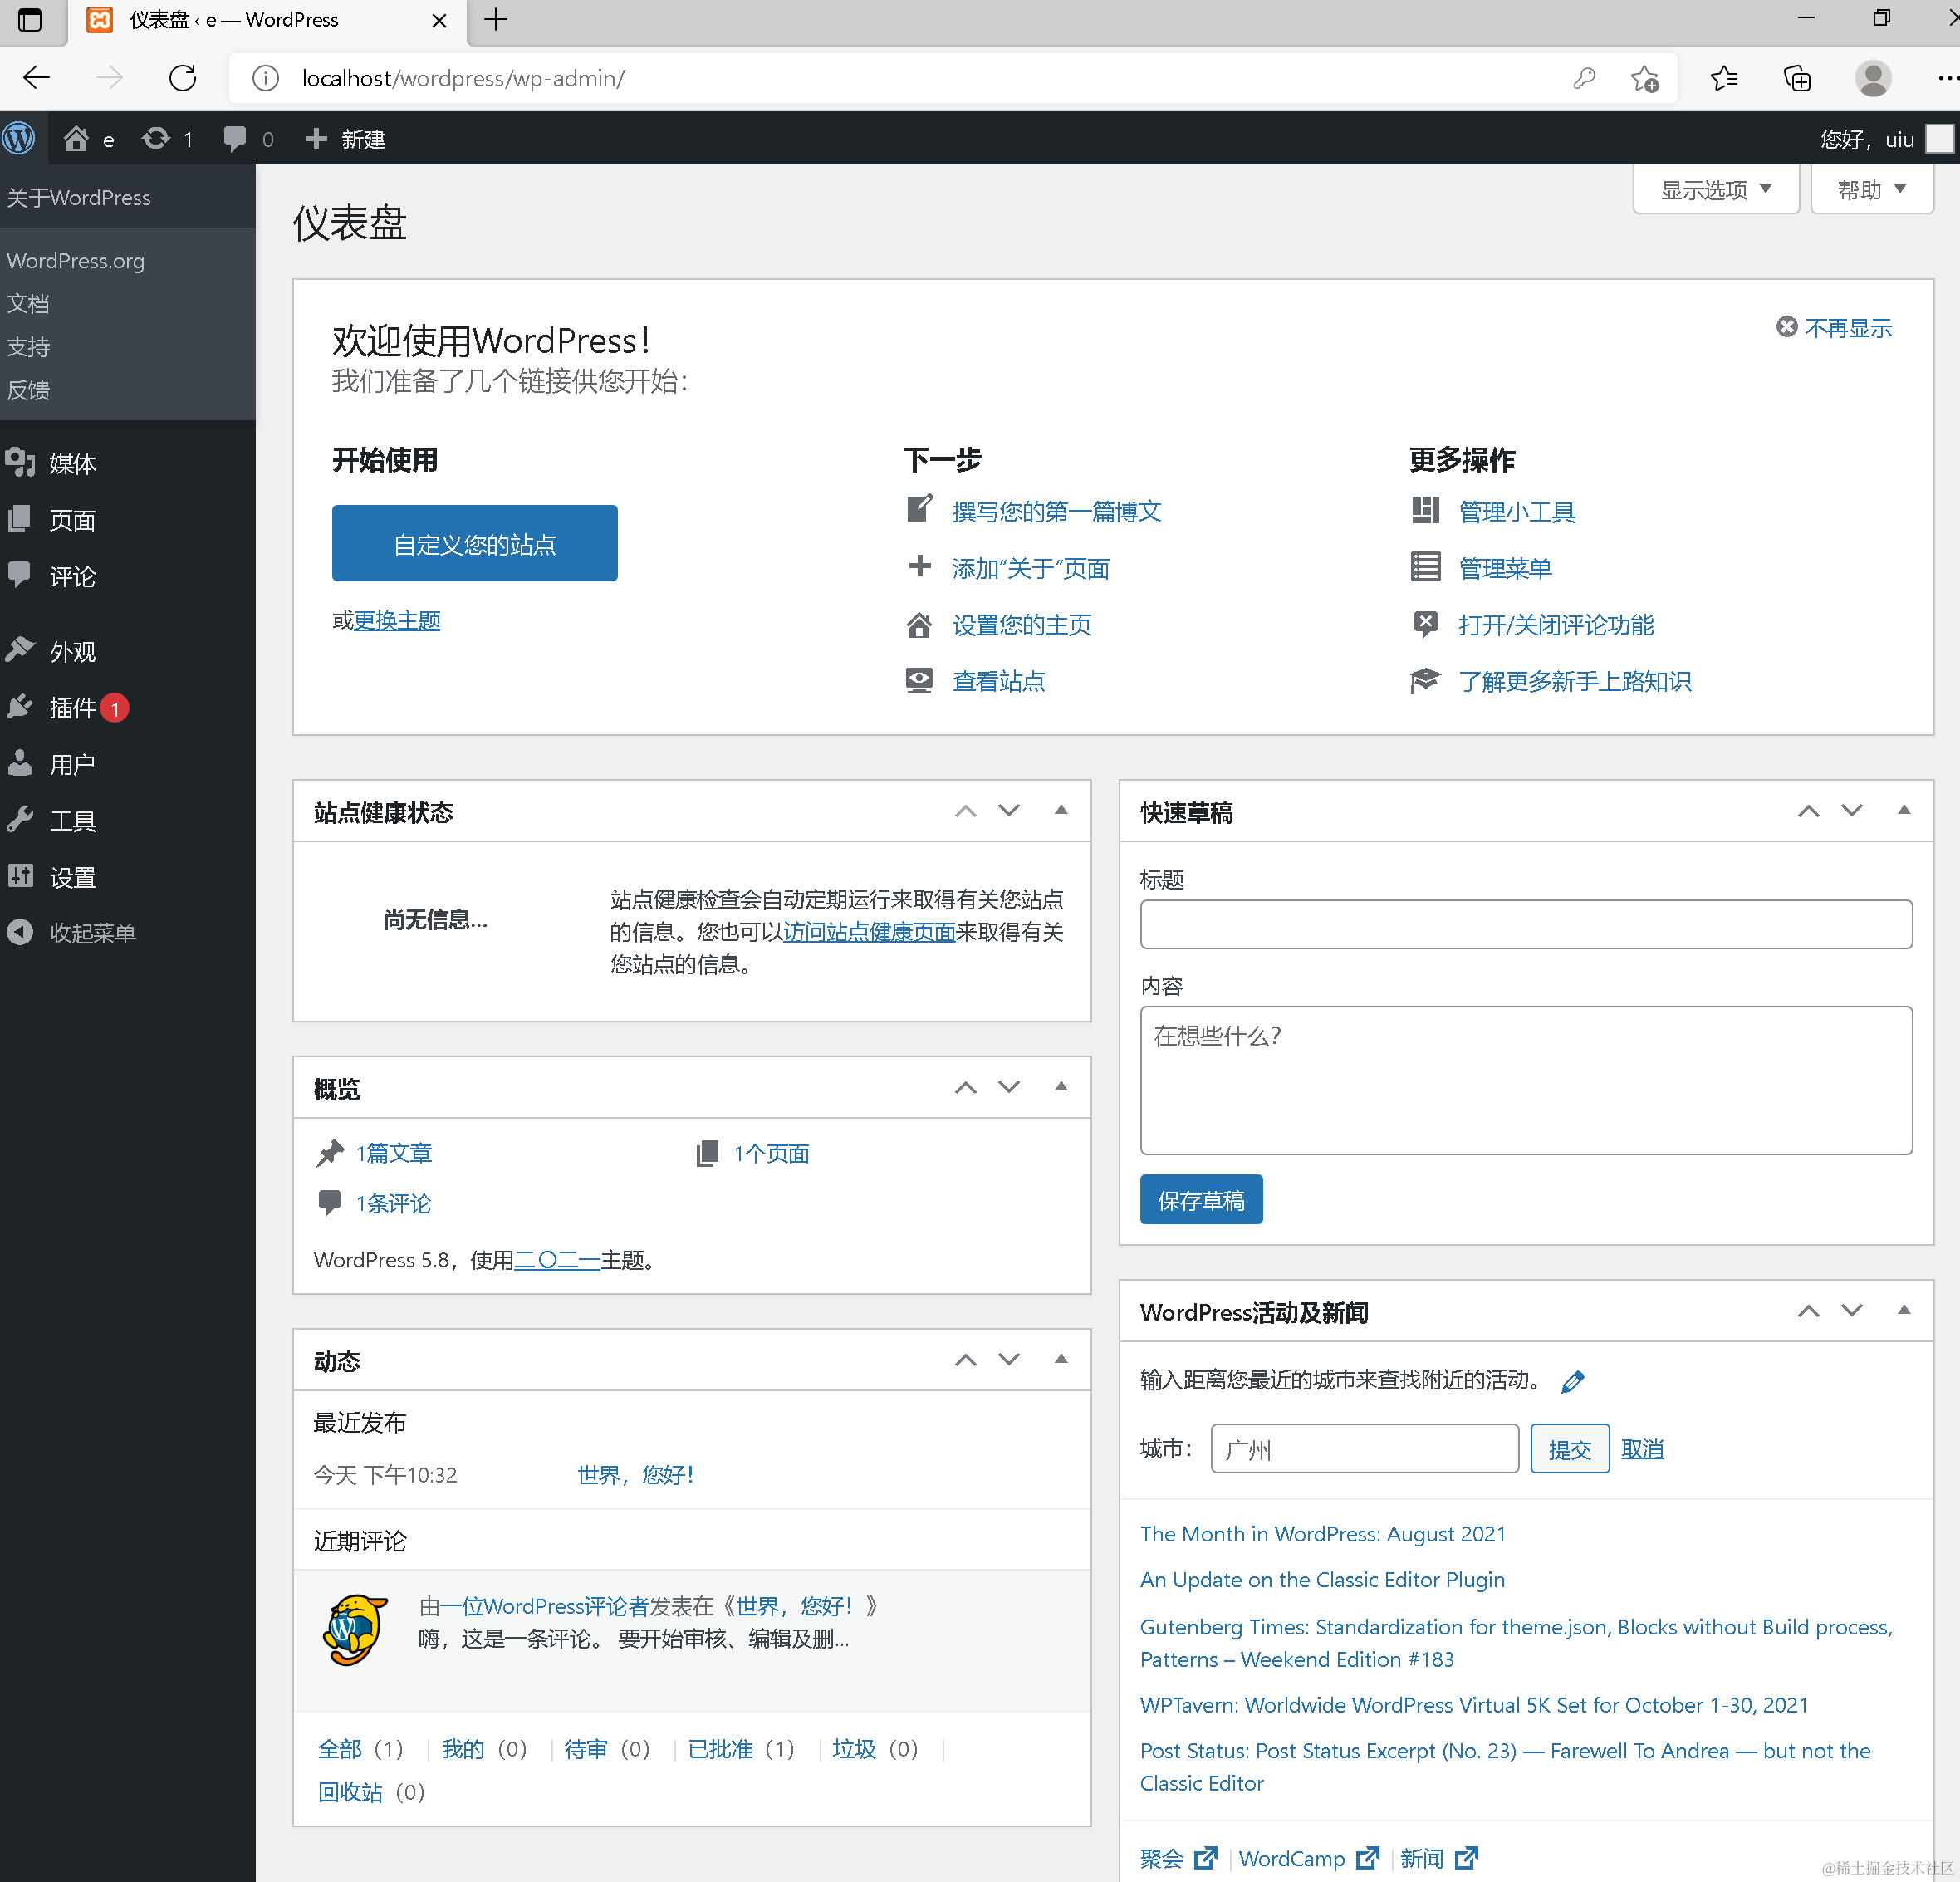This screenshot has width=1960, height=1882.
Task: Click the Wapuu commenter avatar
Action: 355,1629
